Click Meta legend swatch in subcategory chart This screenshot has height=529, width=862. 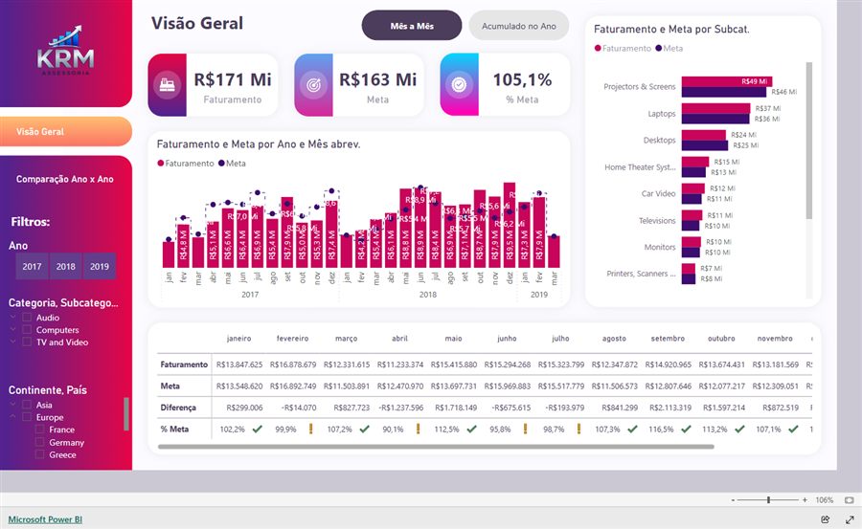tap(659, 49)
